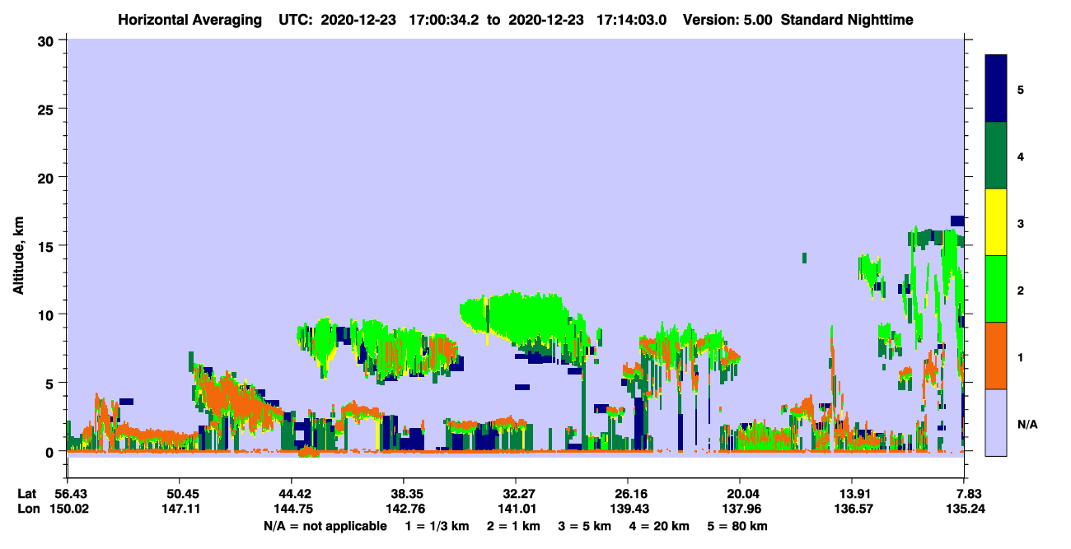Click longitude value 144.75
1071x549 pixels.
tap(292, 509)
